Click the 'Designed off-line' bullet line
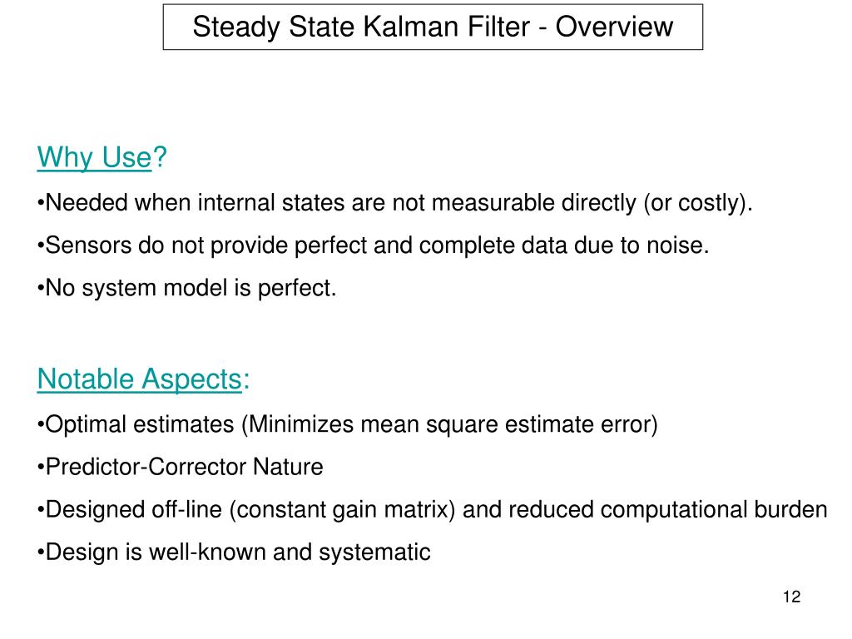This screenshot has width=852, height=639. click(x=433, y=510)
